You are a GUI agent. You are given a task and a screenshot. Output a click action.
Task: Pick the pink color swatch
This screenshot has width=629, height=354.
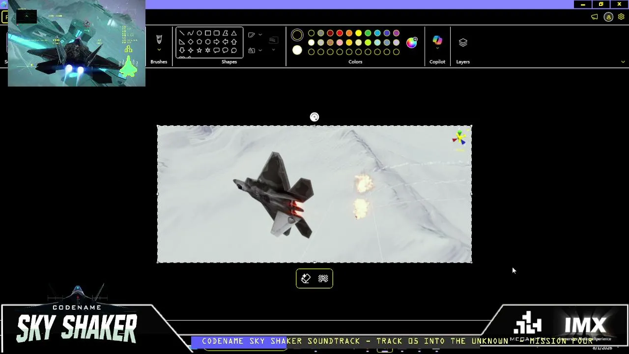click(x=340, y=43)
